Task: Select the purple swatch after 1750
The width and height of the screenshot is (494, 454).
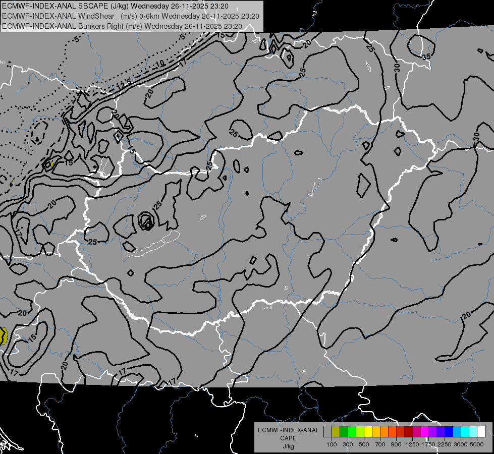Action: pyautogui.click(x=432, y=431)
